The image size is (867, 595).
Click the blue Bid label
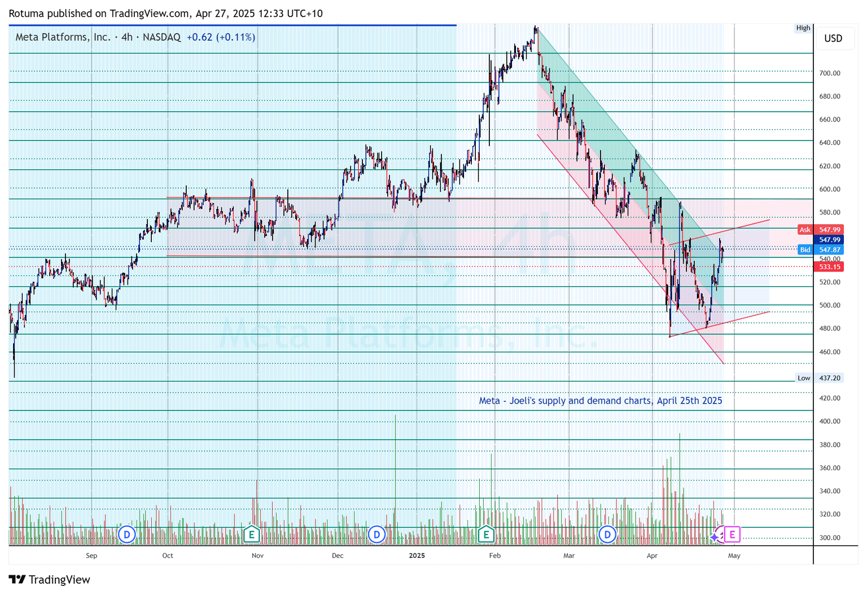pyautogui.click(x=805, y=250)
